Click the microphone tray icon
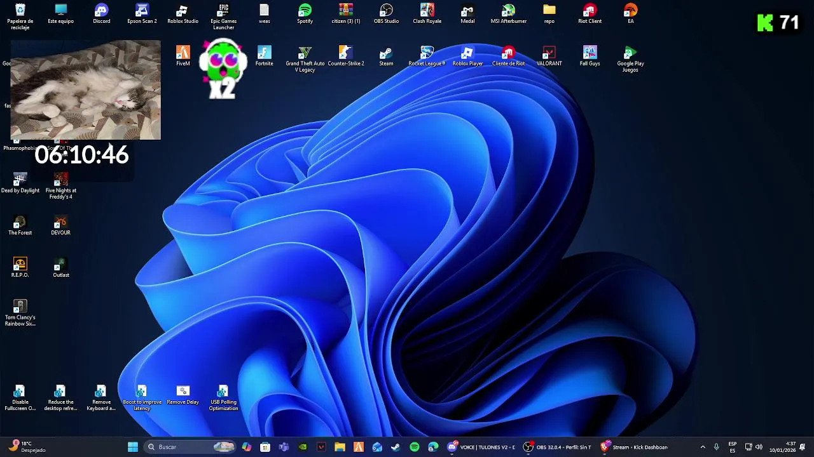Image resolution: width=814 pixels, height=457 pixels. (x=716, y=447)
